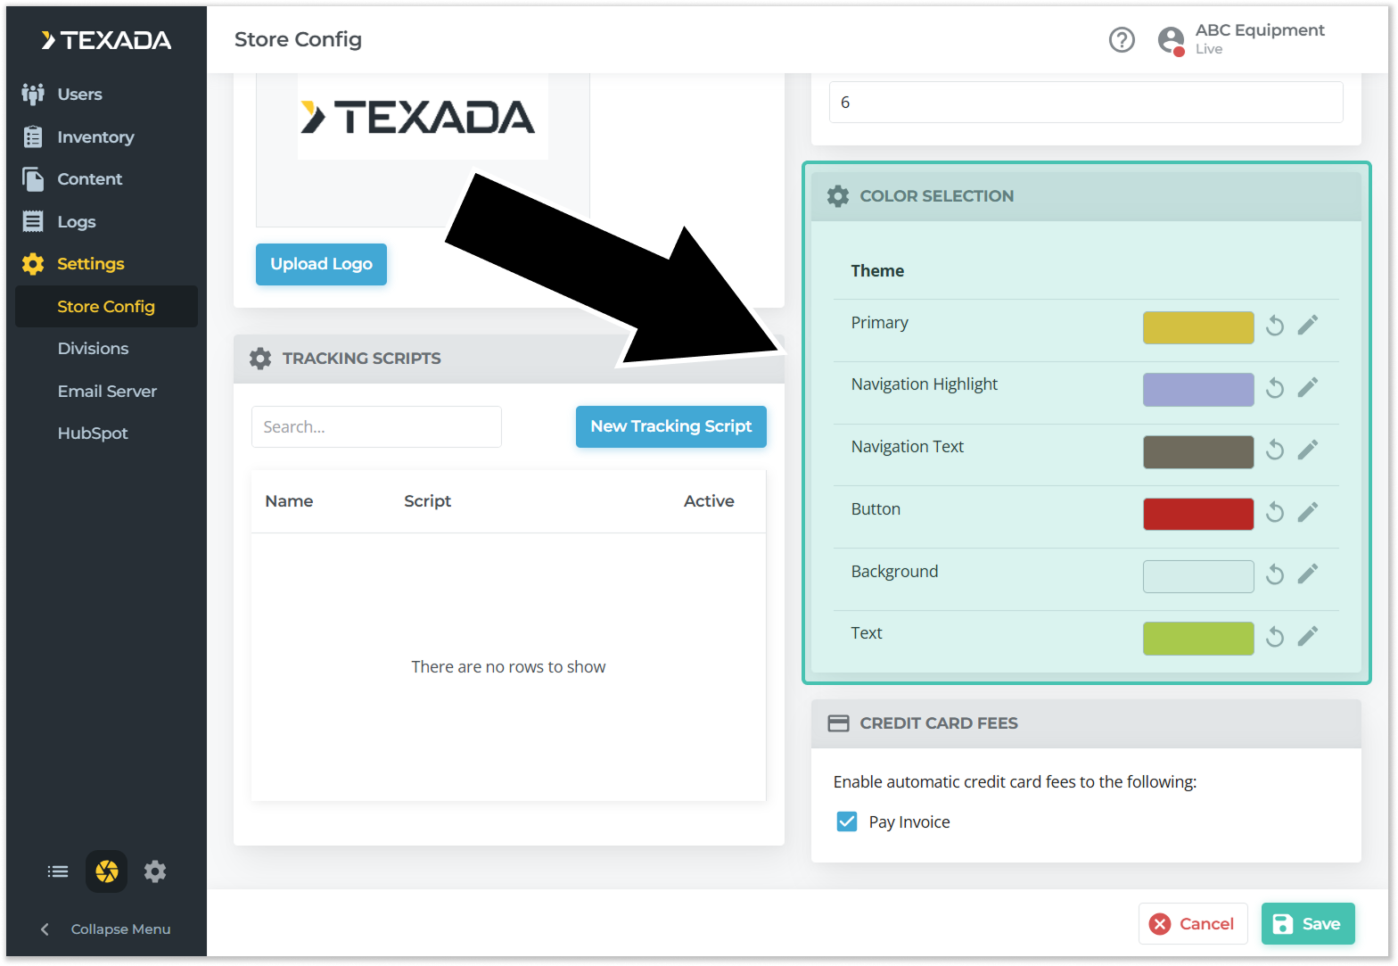
Task: Edit the Text color using pencil icon
Action: 1307,637
